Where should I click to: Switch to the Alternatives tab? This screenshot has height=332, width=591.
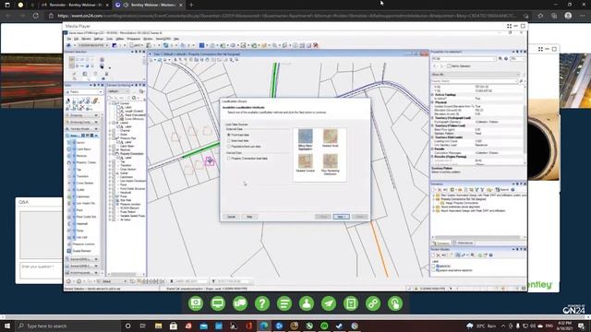(x=464, y=243)
